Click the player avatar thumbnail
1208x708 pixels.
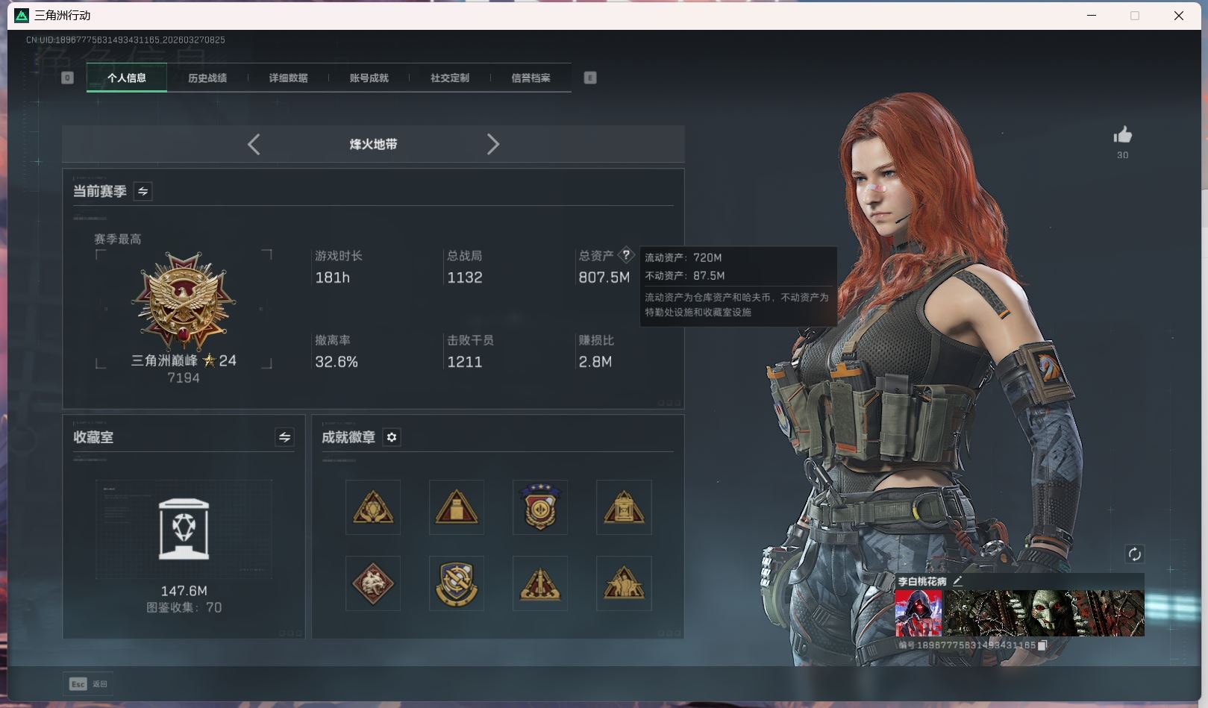(918, 613)
